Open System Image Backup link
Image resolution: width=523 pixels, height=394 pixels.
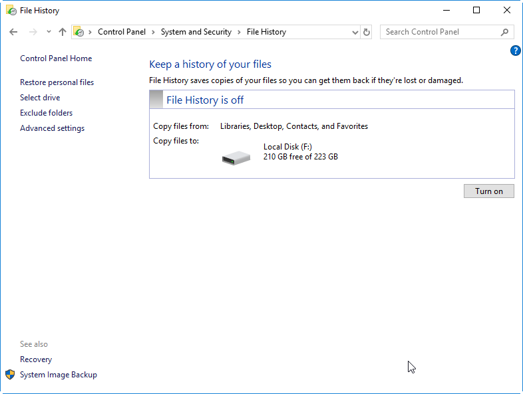58,375
